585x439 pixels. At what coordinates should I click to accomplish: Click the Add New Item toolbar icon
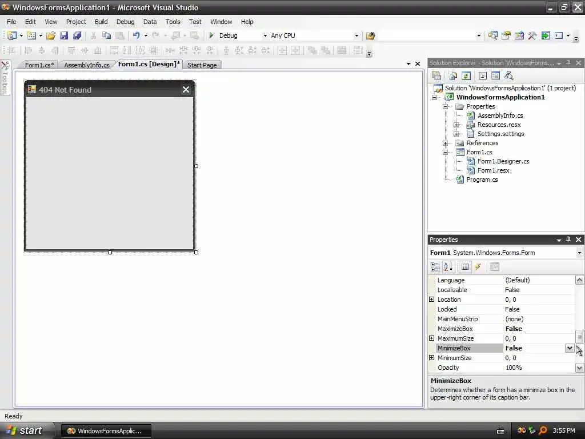coord(32,35)
